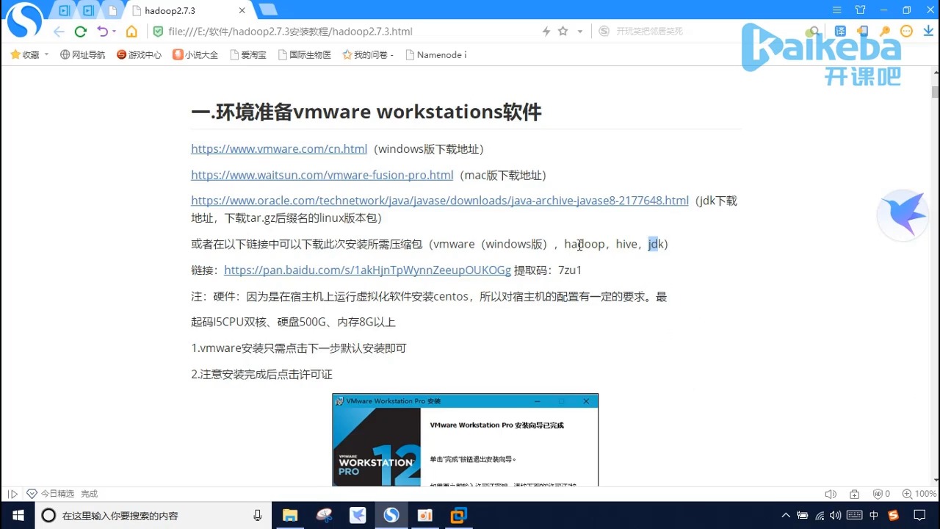The width and height of the screenshot is (940, 529).
Task: Open the browser main menu (three lines)
Action: pyautogui.click(x=837, y=10)
